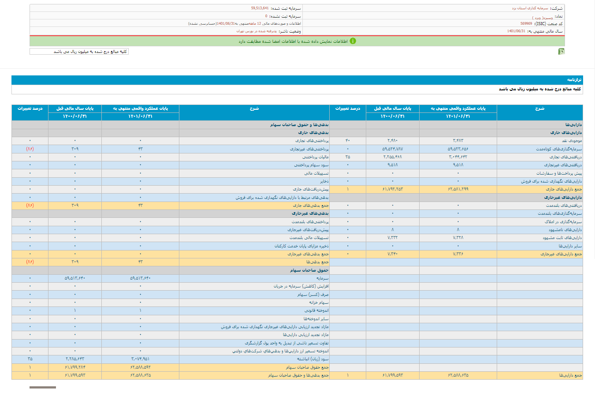Click the Excel export icon
The image size is (595, 396).
tap(561, 52)
